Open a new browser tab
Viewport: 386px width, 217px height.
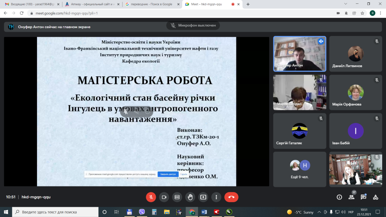point(248,4)
